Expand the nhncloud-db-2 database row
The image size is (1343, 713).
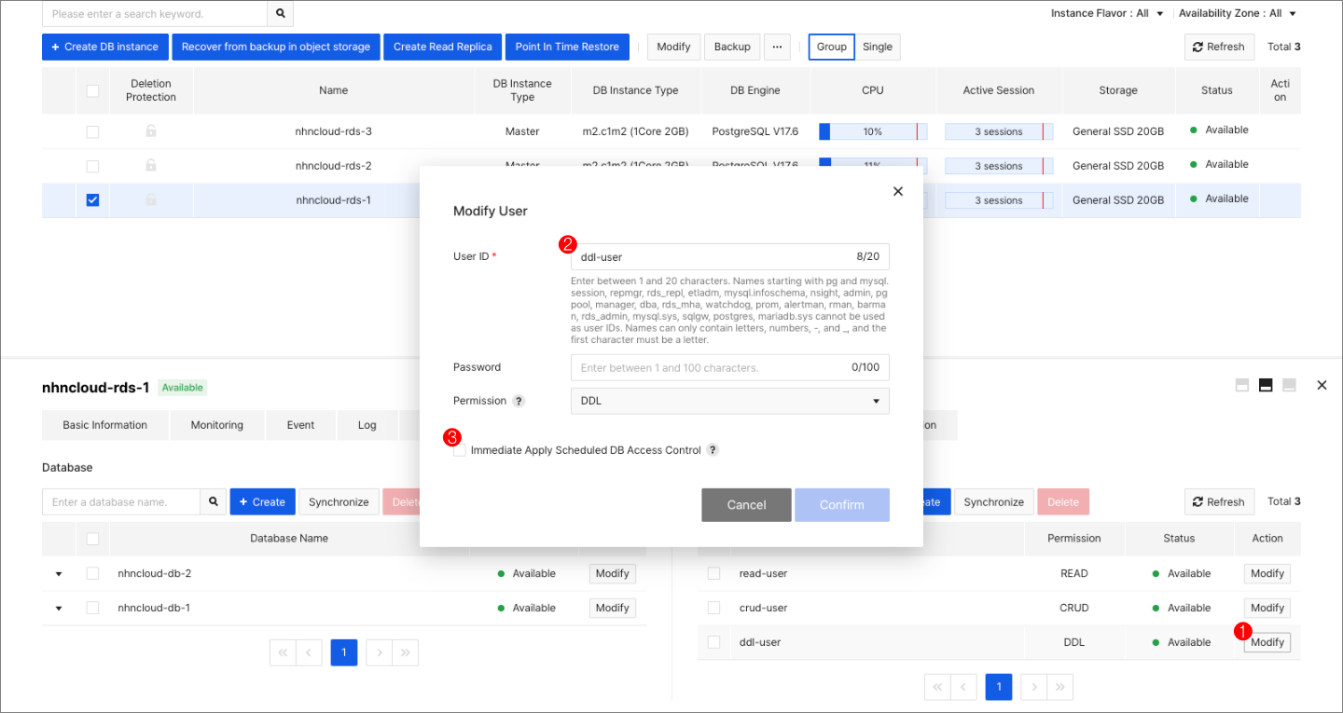pos(59,573)
